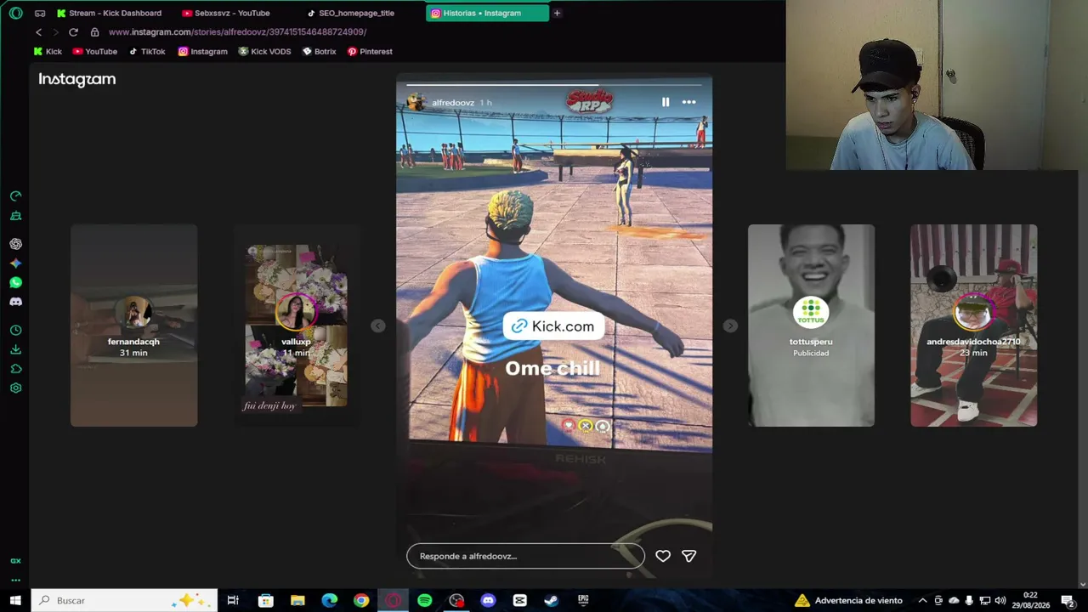Open ChatGPT in the sidebar
The image size is (1088, 612).
(x=15, y=244)
